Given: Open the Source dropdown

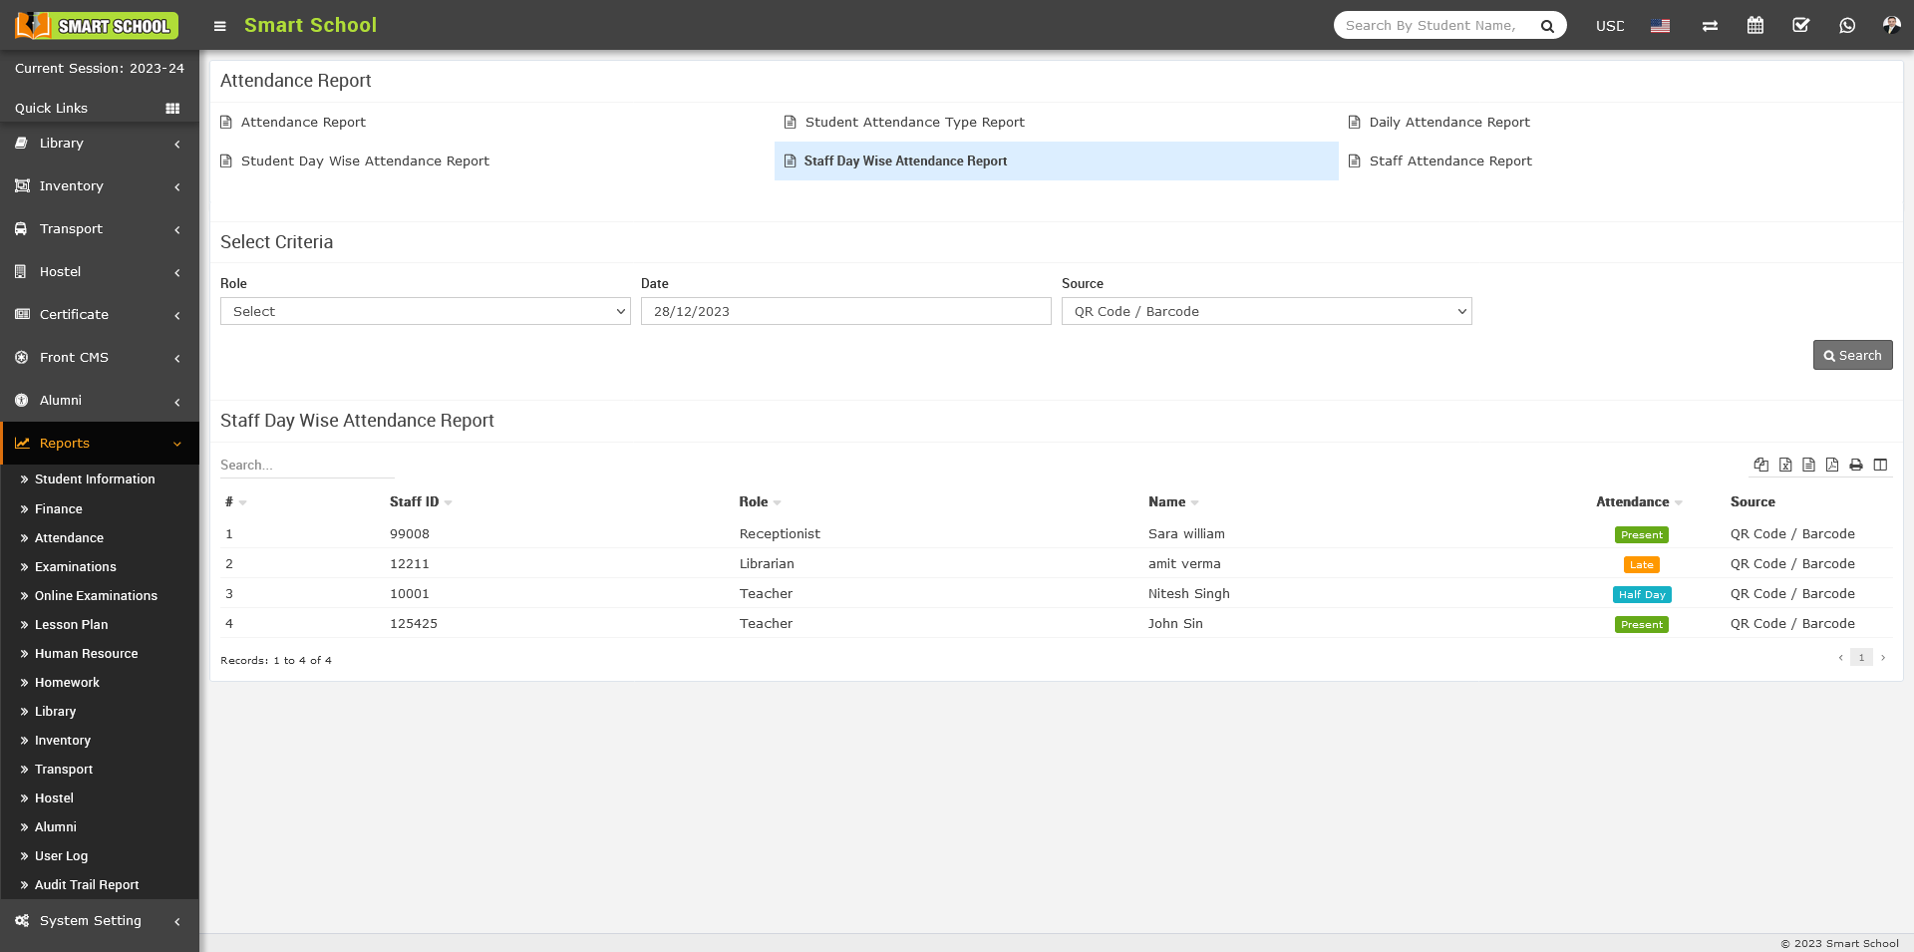Looking at the screenshot, I should pyautogui.click(x=1266, y=311).
